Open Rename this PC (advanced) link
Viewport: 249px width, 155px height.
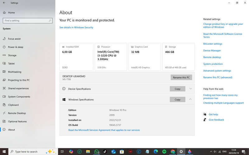coord(218,77)
